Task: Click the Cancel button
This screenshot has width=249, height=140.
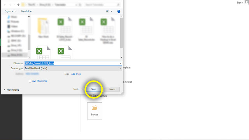Action: 112,89
